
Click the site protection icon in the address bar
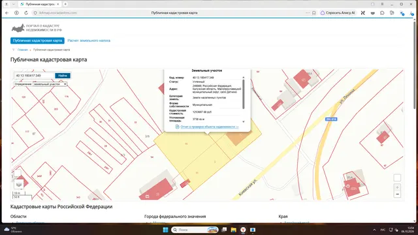click(35, 13)
